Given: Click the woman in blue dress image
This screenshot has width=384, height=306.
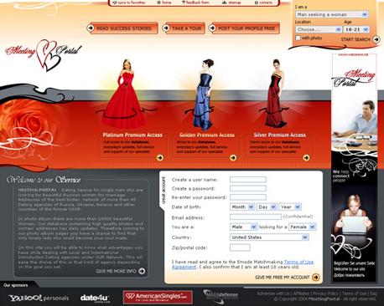Looking at the screenshot, I should [205, 94].
